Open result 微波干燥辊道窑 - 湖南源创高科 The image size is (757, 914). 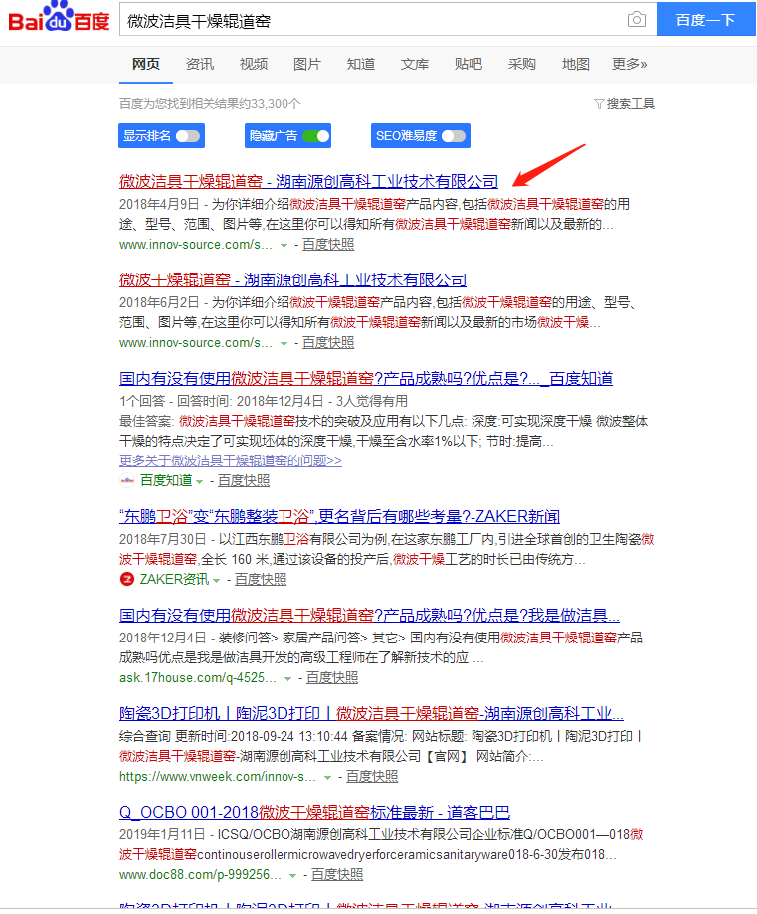[292, 279]
